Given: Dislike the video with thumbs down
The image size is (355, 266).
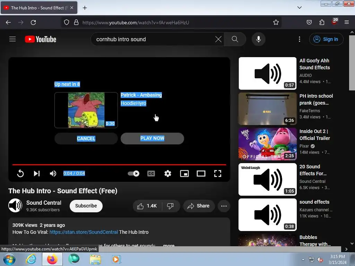Looking at the screenshot, I should click(170, 206).
